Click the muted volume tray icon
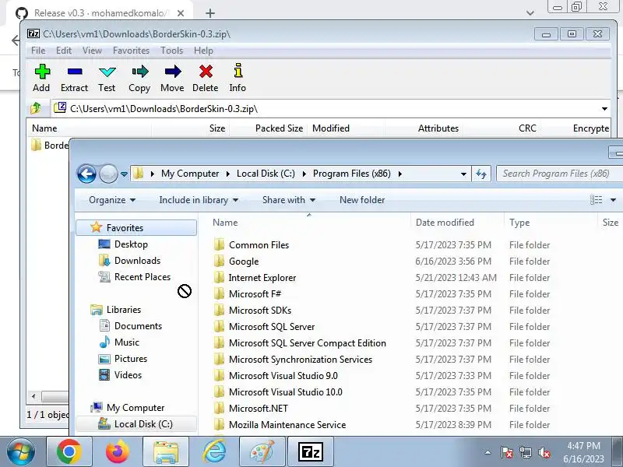 [x=544, y=452]
